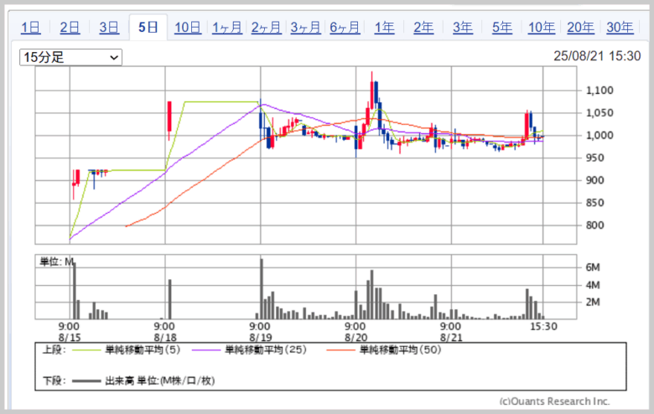The width and height of the screenshot is (654, 414).
Task: Click the 下段: legend label
Action: [x=54, y=380]
